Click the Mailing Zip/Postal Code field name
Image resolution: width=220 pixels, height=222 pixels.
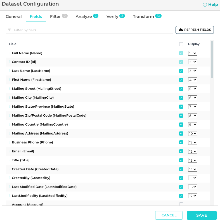49,115
